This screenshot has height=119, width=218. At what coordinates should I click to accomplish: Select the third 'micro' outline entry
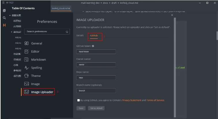tap(18, 49)
